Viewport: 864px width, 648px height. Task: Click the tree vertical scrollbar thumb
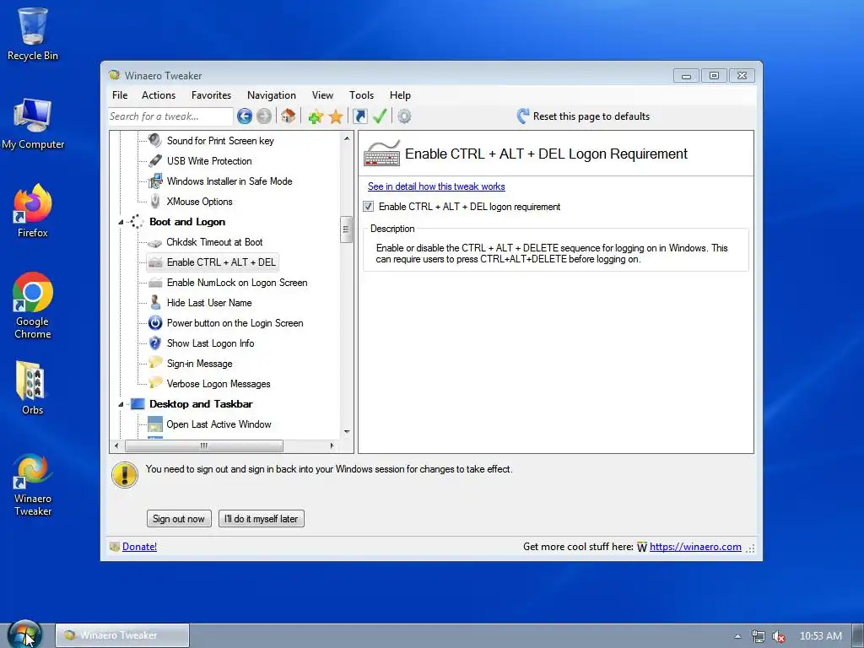coord(347,229)
